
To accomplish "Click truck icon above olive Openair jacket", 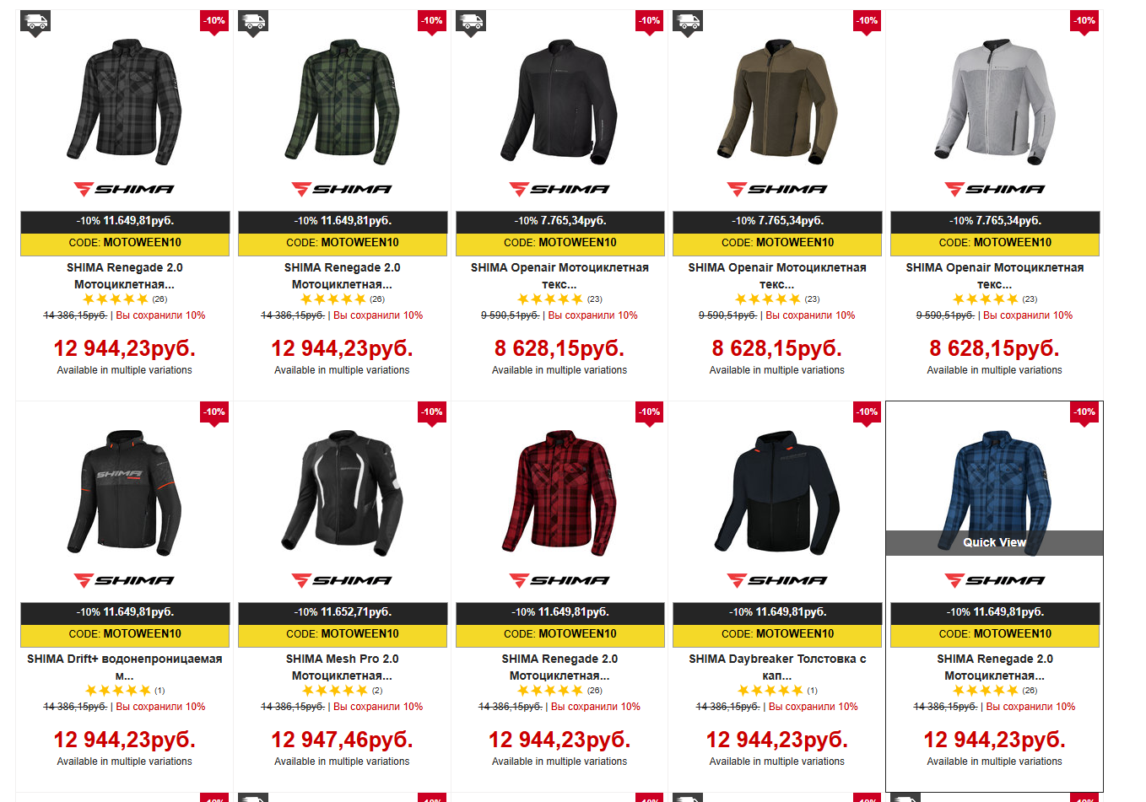I will [x=688, y=24].
